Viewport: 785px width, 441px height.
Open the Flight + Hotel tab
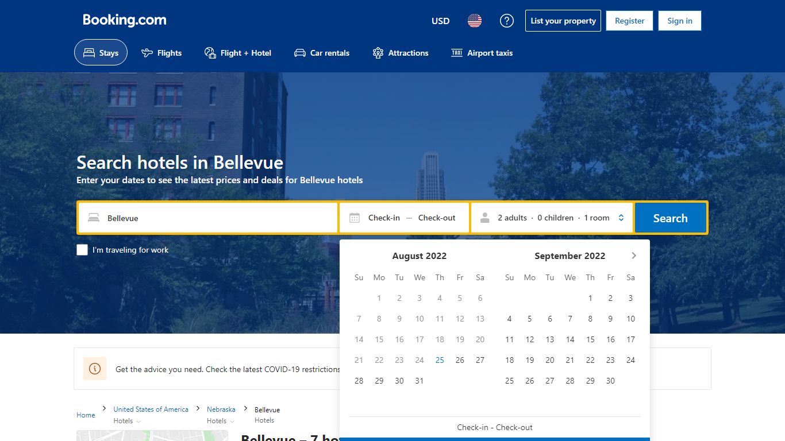(238, 53)
